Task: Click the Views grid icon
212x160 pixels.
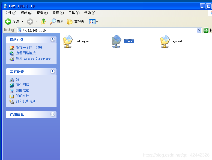Action: tap(92, 21)
